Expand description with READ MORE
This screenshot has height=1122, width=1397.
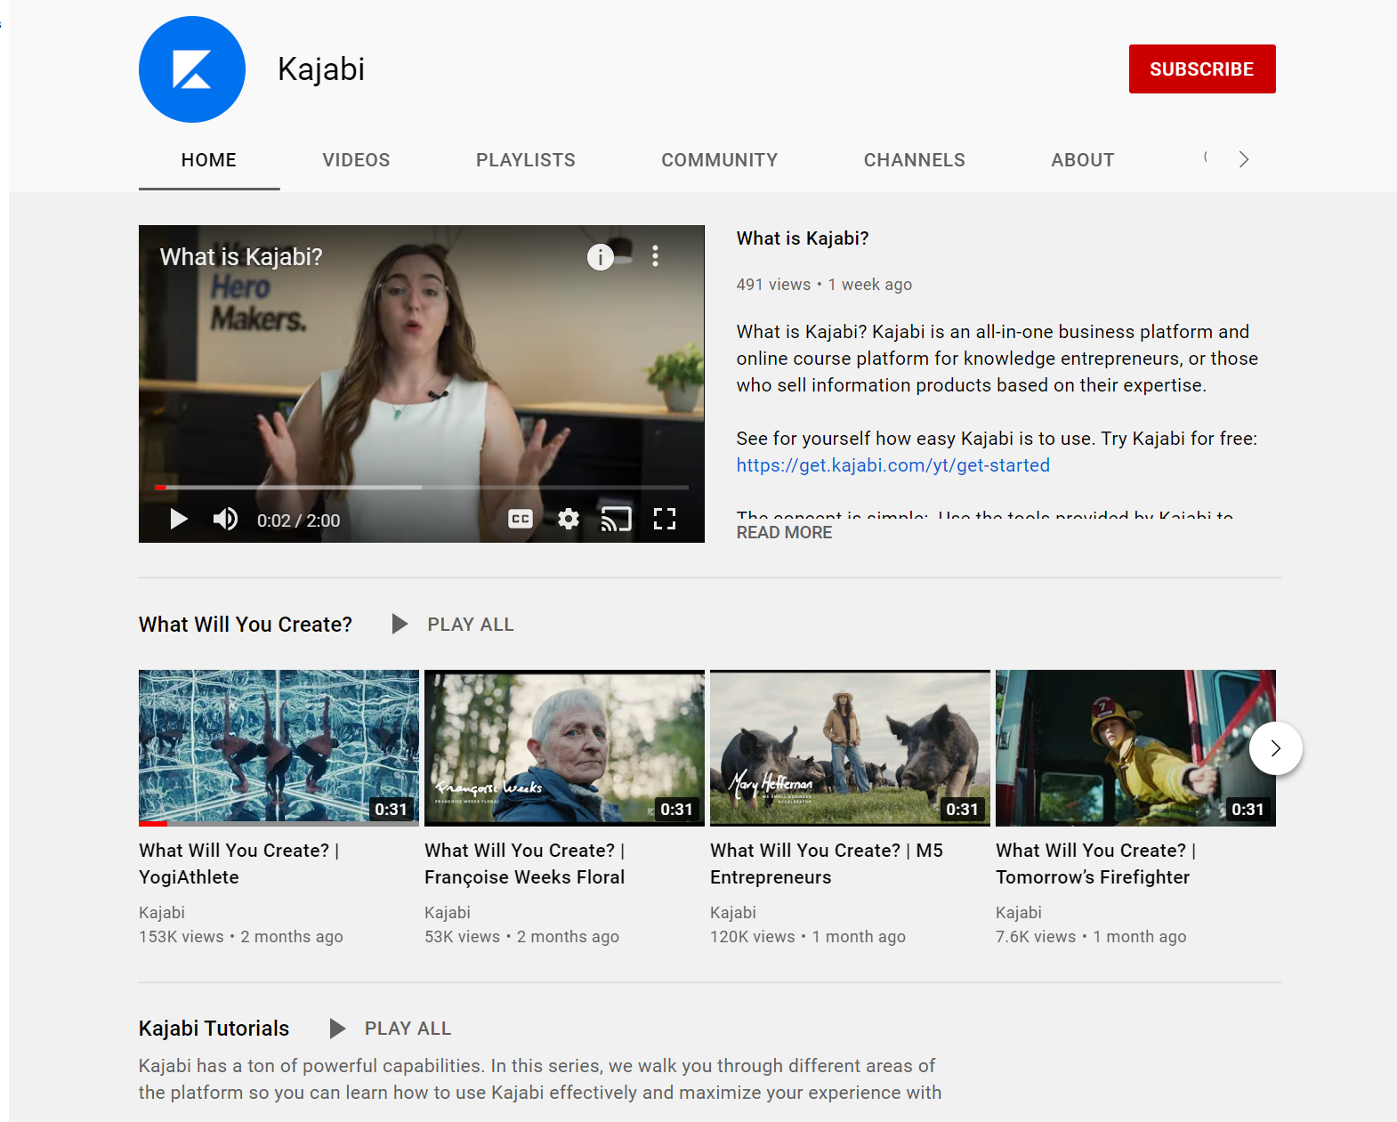[x=784, y=532]
